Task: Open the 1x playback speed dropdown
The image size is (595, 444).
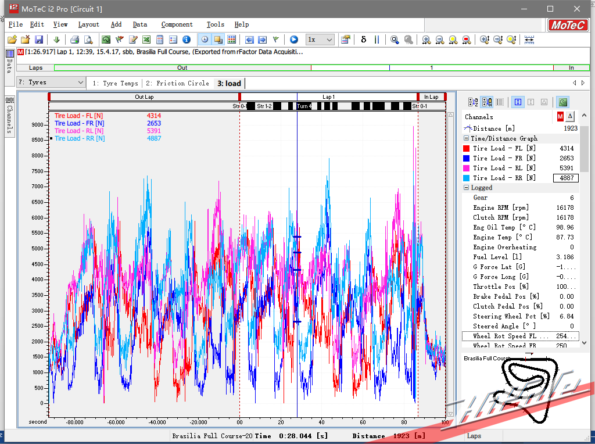Action: tap(320, 40)
